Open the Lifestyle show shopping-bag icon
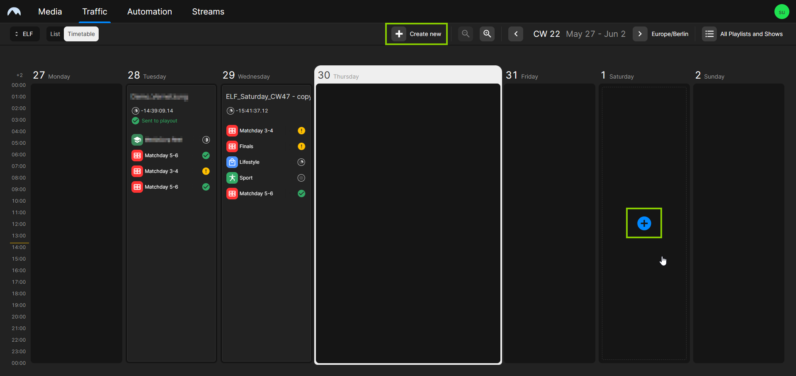This screenshot has height=376, width=796. point(232,162)
